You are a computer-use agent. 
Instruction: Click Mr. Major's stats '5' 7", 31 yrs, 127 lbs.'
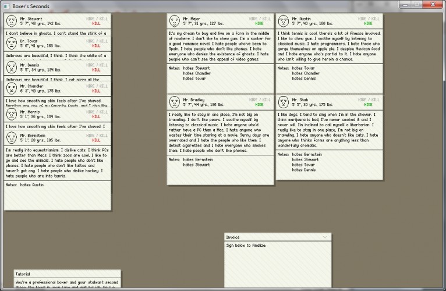click(x=203, y=24)
